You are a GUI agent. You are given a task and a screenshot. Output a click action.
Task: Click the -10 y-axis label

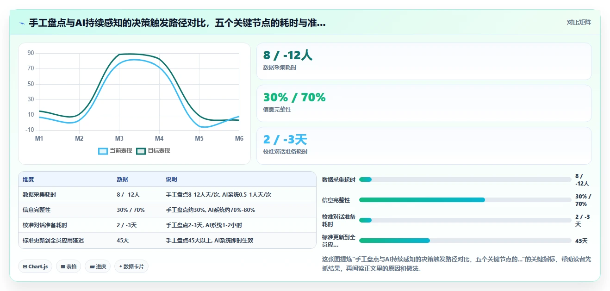[30, 130]
